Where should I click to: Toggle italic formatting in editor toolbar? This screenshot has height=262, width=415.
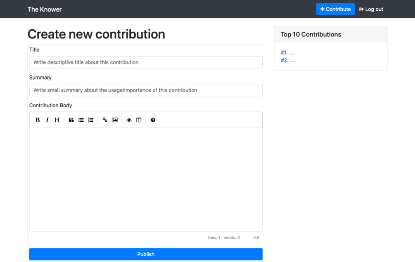pyautogui.click(x=47, y=120)
